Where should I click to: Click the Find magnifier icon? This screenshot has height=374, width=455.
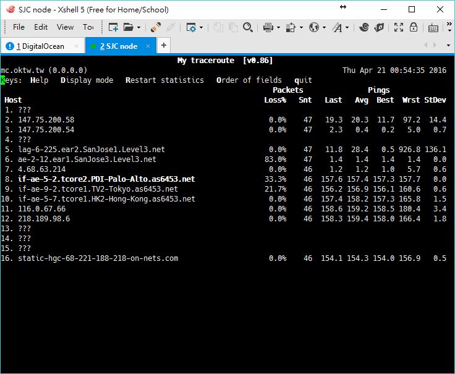point(248,28)
